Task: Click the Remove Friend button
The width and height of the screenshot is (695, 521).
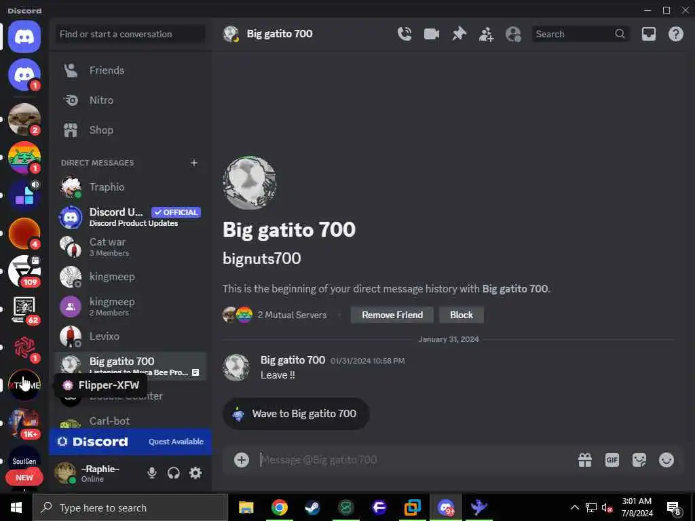Action: 392,315
